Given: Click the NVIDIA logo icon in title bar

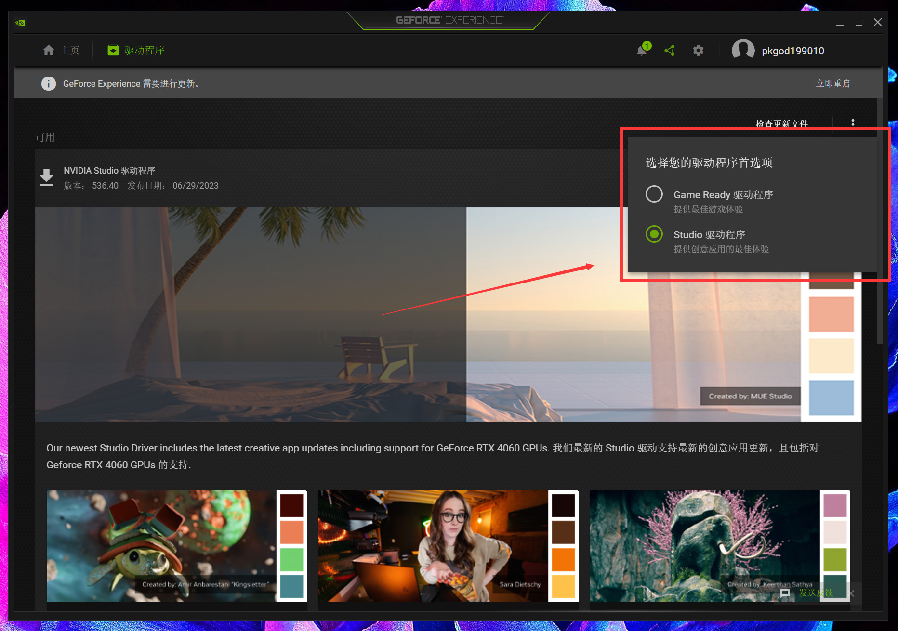Looking at the screenshot, I should (x=20, y=23).
